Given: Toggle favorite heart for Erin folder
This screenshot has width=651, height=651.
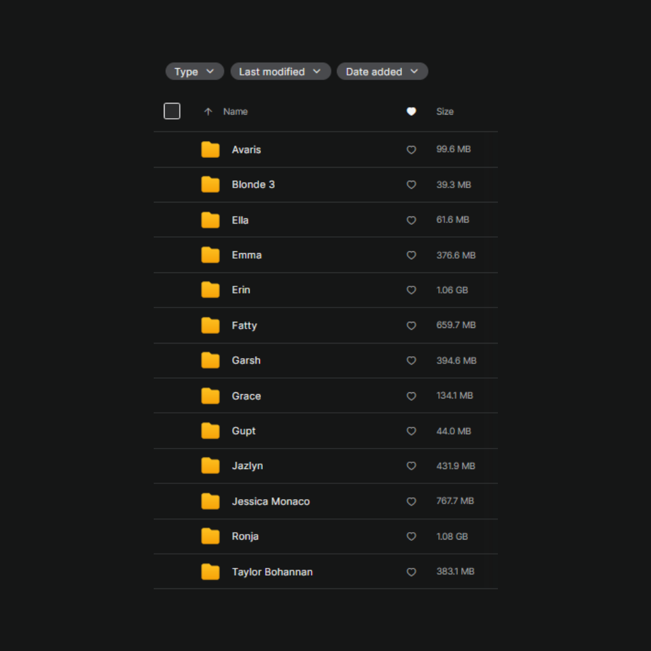Looking at the screenshot, I should coord(411,290).
